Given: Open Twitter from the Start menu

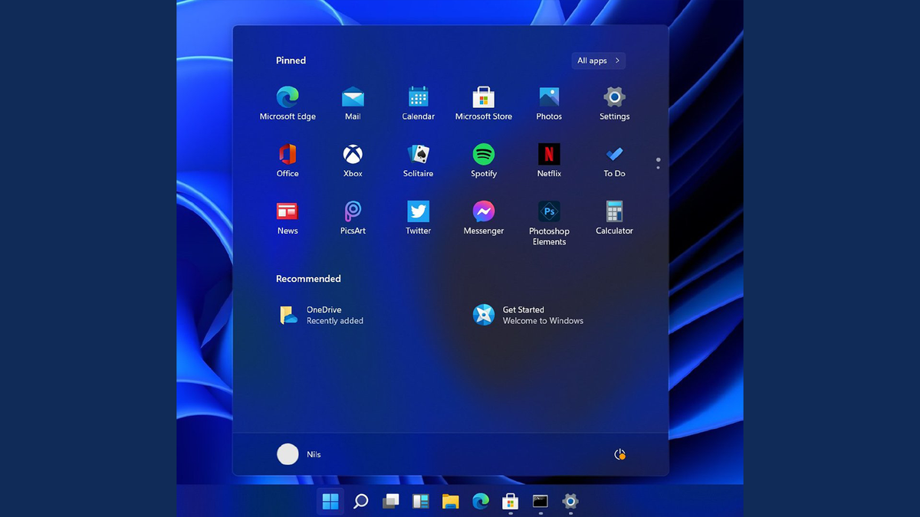Looking at the screenshot, I should coord(418,212).
